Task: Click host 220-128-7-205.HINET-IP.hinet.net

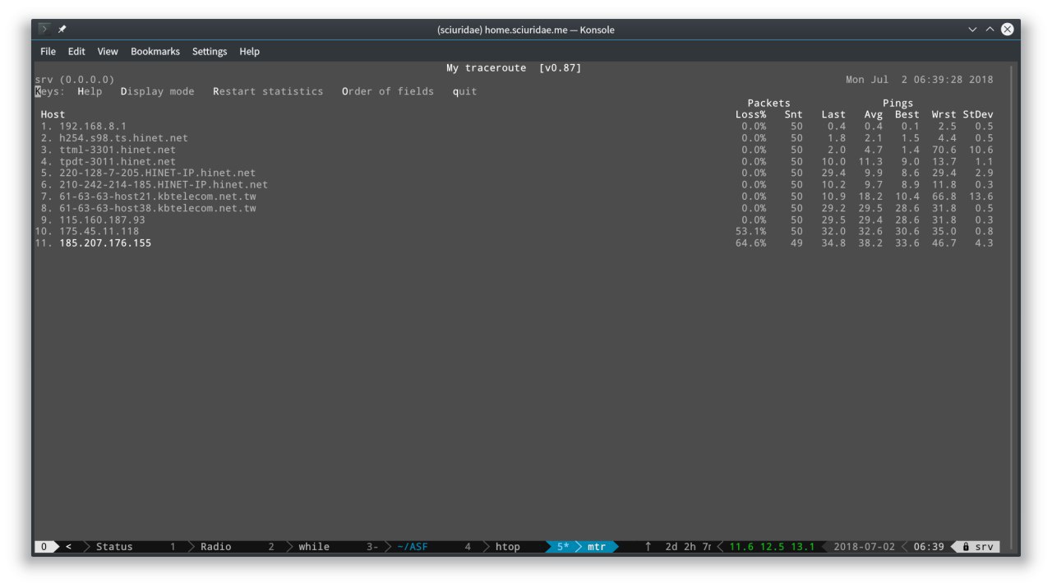Action: coord(157,173)
